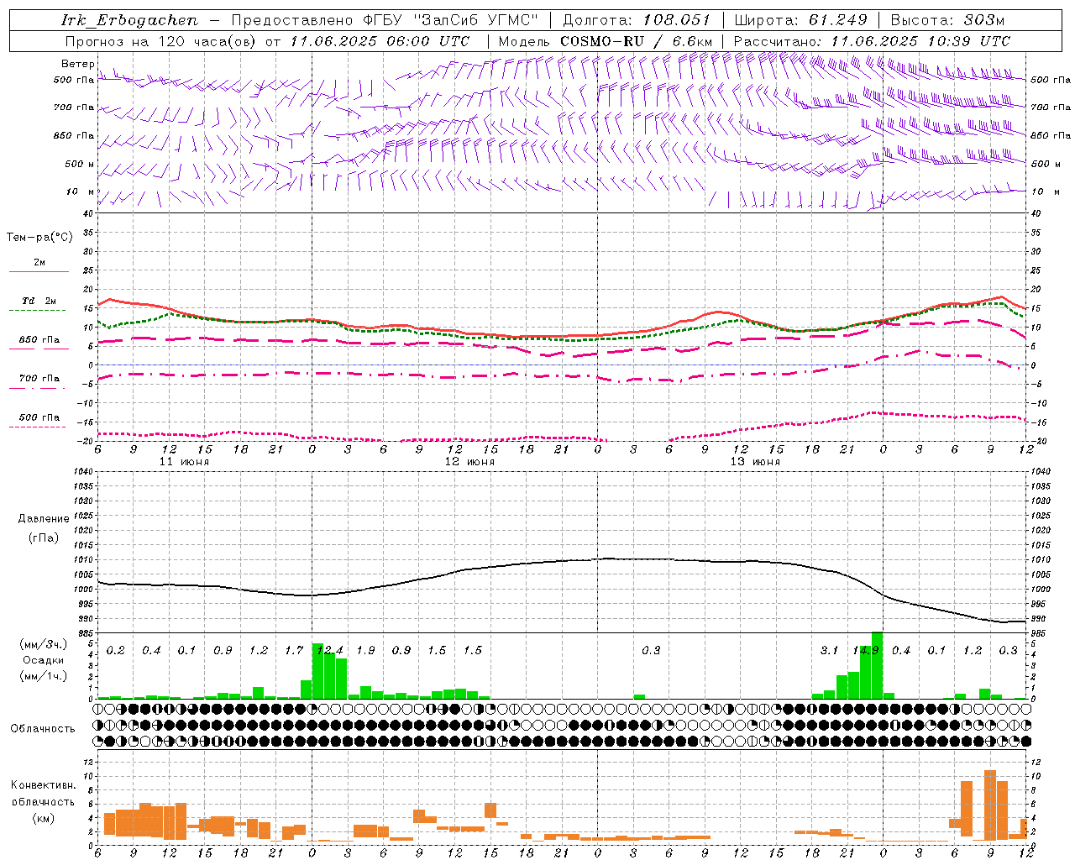Click the "1.7" precipitation value
Screen dimensions: 1075x860
tap(294, 650)
